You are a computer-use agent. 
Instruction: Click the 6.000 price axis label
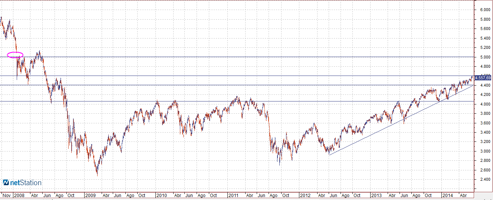(485, 10)
